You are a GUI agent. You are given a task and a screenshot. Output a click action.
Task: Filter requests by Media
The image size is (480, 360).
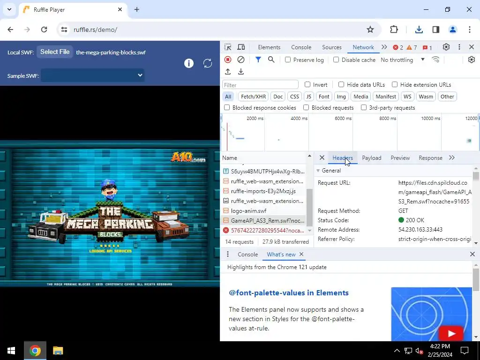point(360,97)
